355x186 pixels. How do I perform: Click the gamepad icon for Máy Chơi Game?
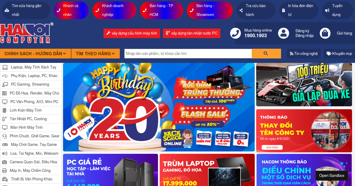pyautogui.click(x=5, y=145)
